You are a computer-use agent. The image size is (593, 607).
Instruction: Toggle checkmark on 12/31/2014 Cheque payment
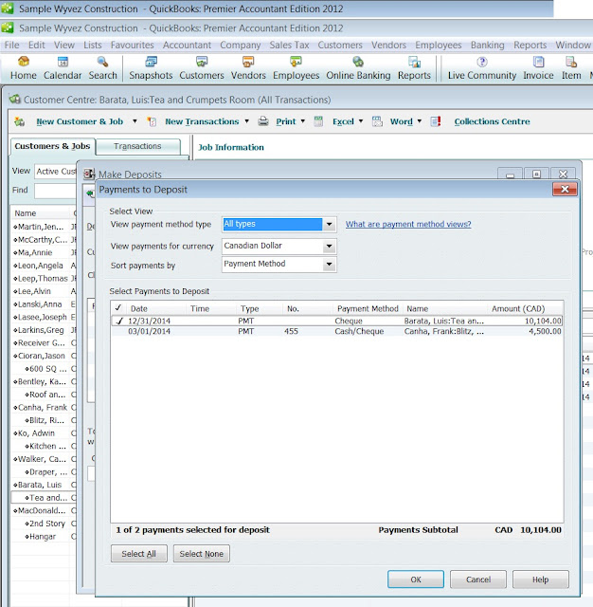119,321
